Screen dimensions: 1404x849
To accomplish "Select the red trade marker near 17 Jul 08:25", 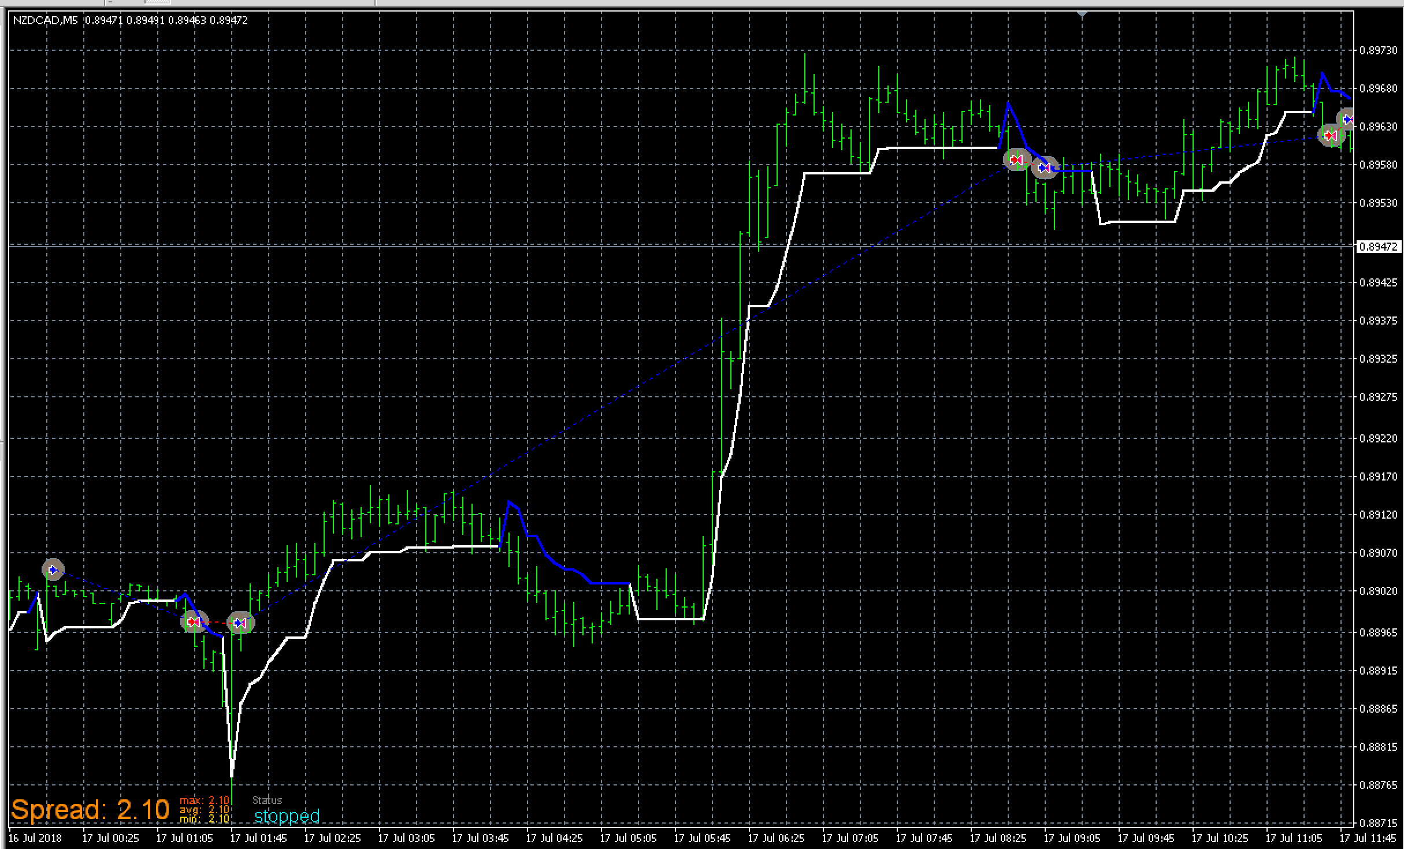I will tap(1017, 159).
